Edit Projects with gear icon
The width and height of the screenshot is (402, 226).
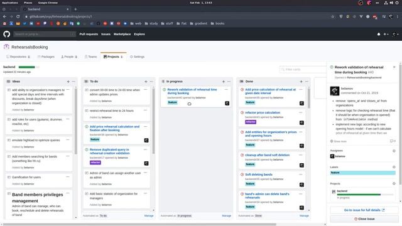(x=394, y=183)
